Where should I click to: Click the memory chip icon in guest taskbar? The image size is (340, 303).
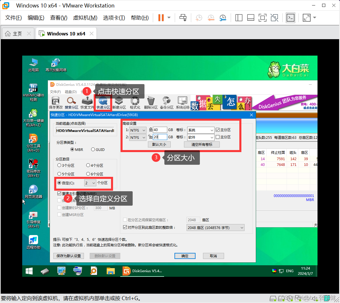tap(45, 271)
